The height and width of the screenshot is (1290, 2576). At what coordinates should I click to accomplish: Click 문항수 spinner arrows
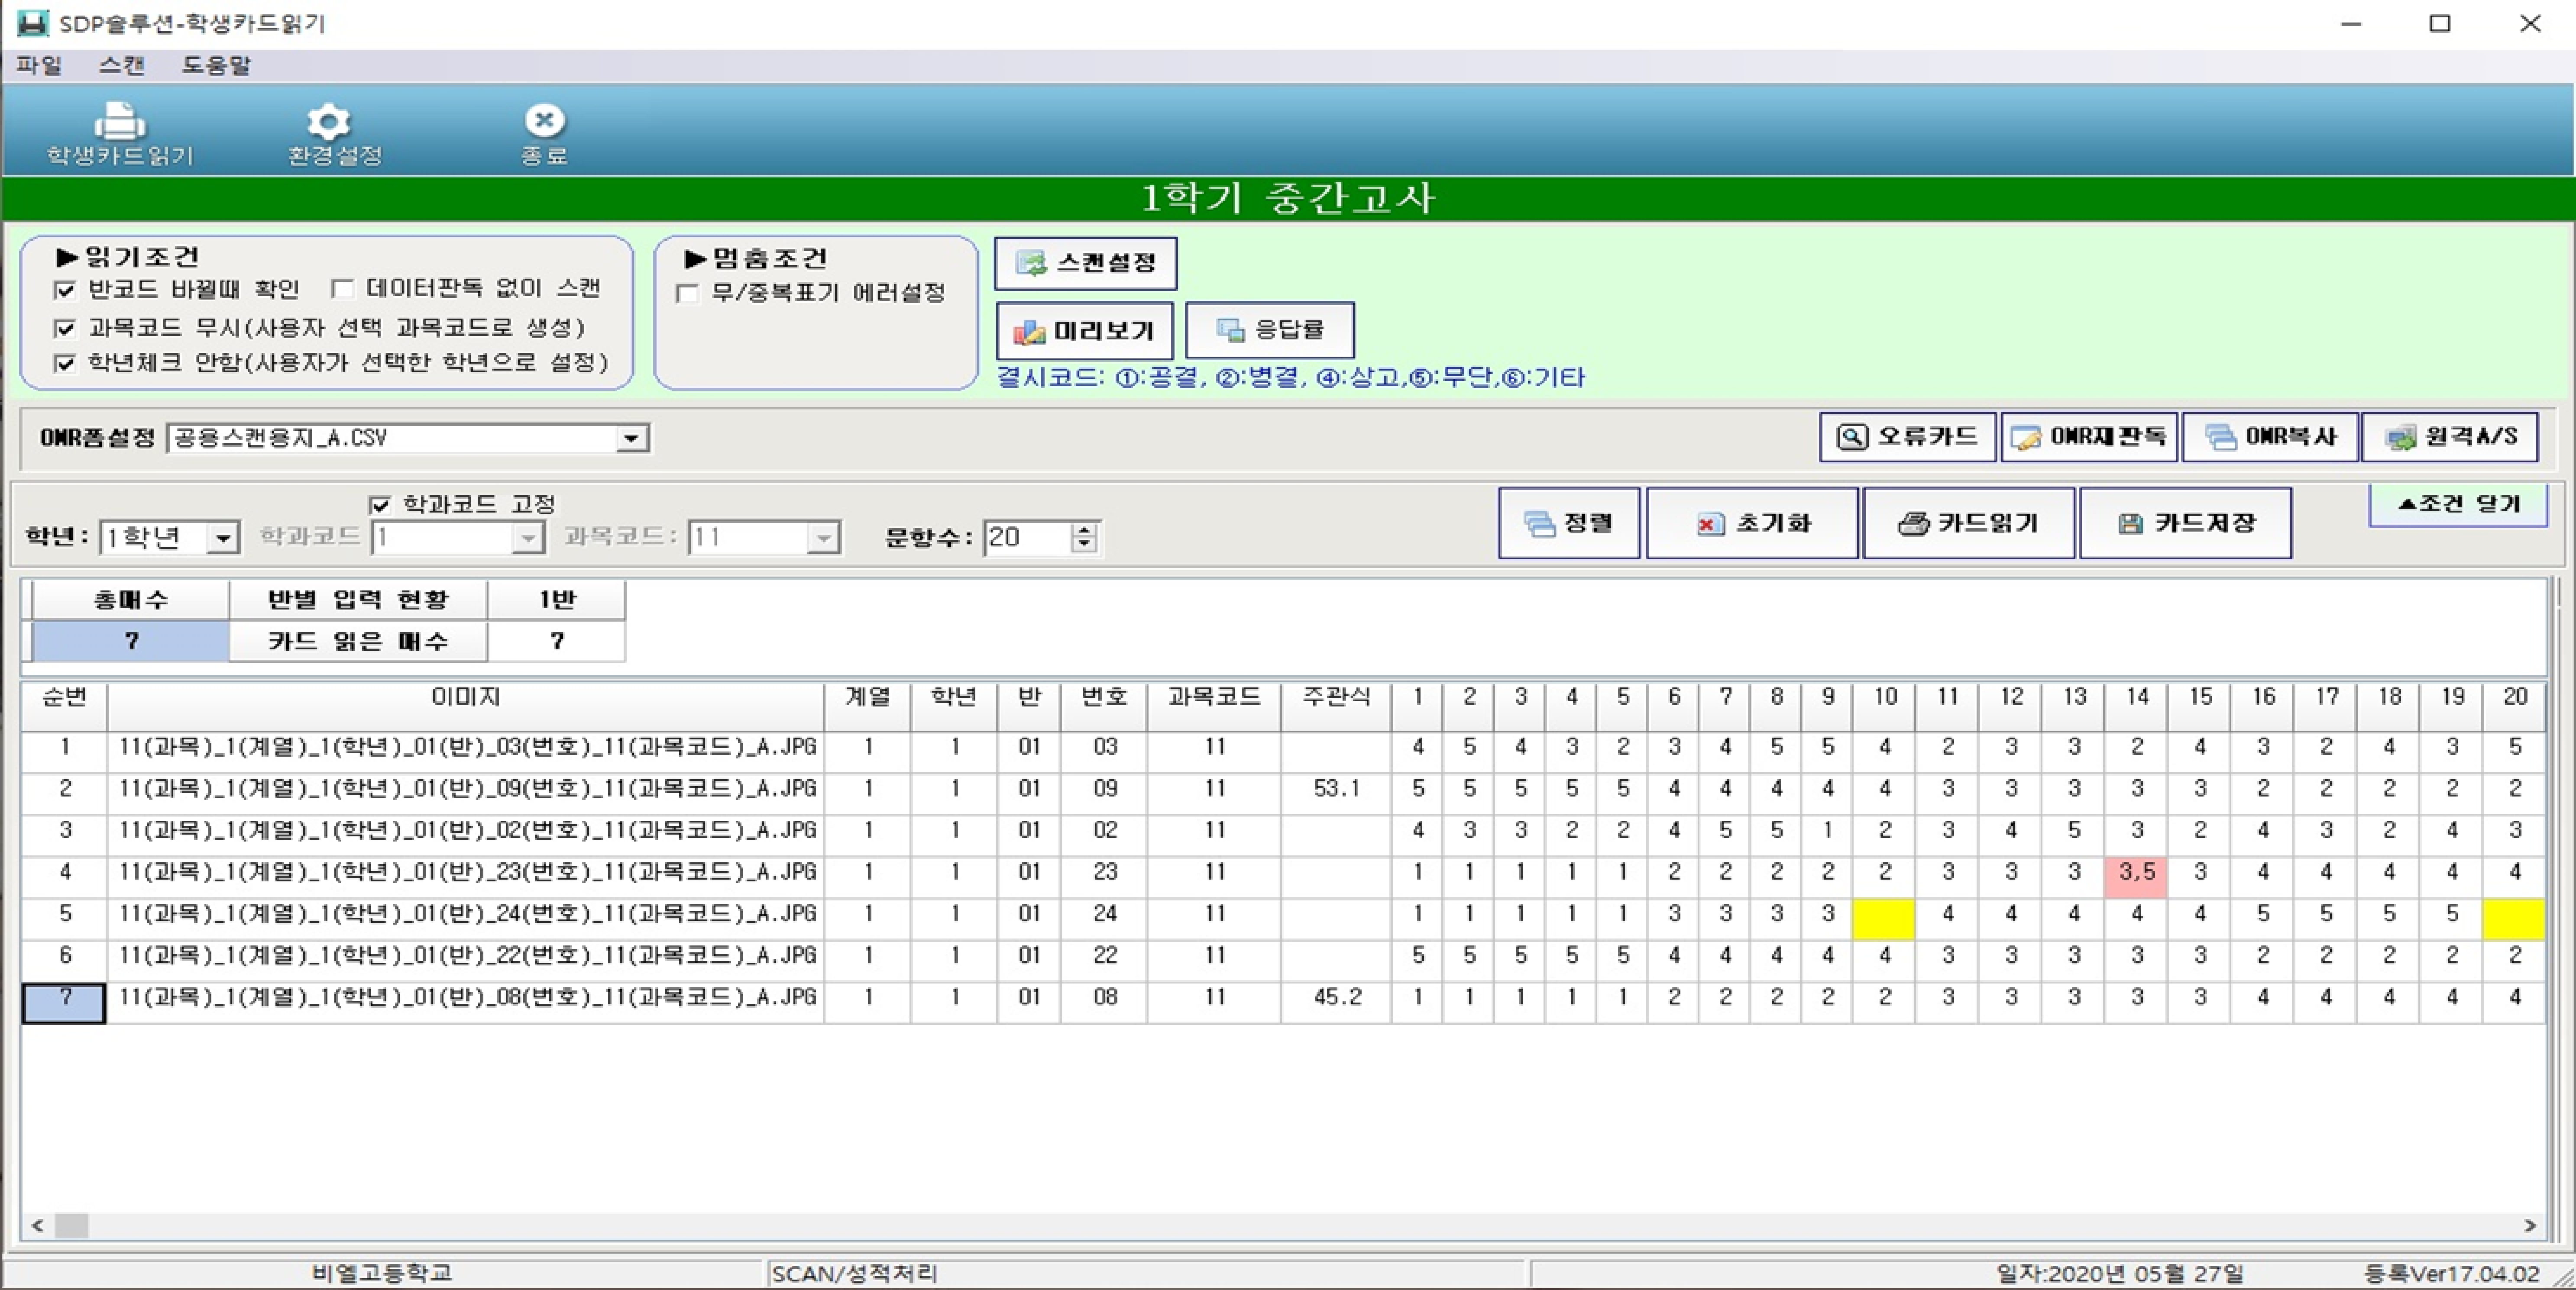pos(1083,538)
